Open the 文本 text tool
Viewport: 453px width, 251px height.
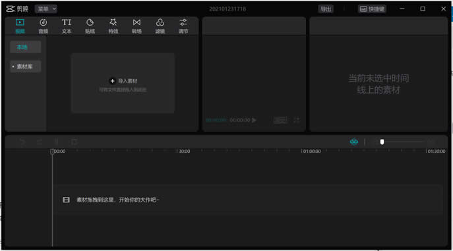pyautogui.click(x=67, y=26)
